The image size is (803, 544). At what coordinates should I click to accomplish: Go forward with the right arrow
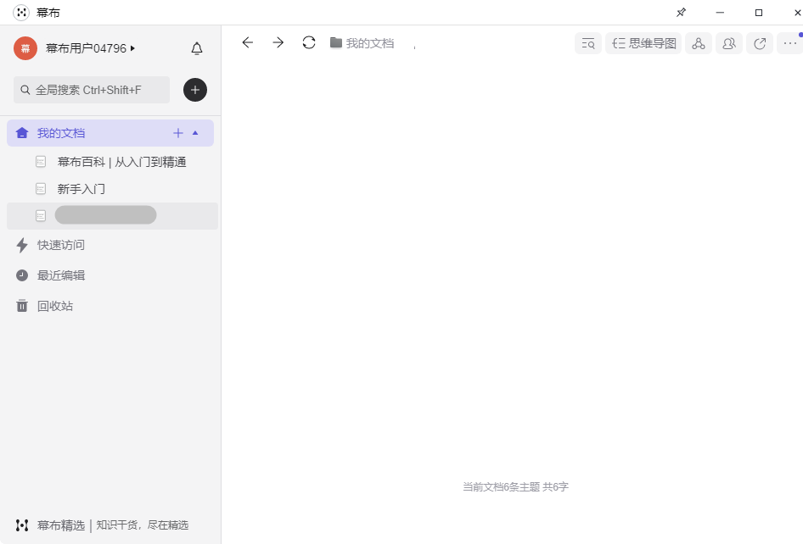[x=278, y=42]
